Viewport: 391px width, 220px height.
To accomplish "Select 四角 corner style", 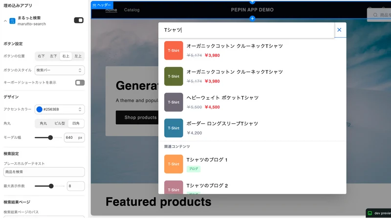I will click(x=76, y=124).
